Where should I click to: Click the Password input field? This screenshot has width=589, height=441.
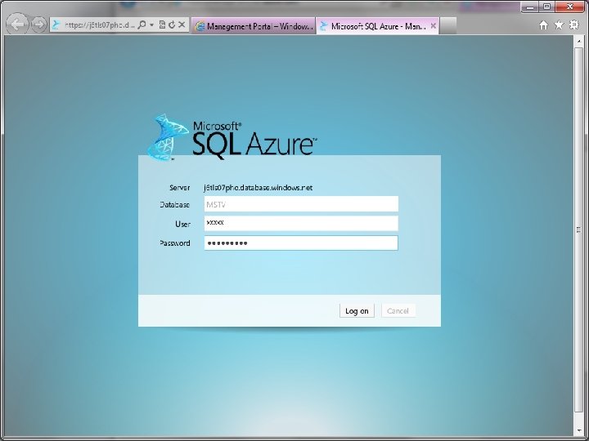pos(301,243)
